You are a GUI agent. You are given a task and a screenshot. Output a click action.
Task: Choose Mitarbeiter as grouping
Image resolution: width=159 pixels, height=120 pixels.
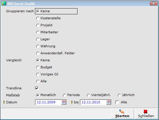(x=47, y=32)
